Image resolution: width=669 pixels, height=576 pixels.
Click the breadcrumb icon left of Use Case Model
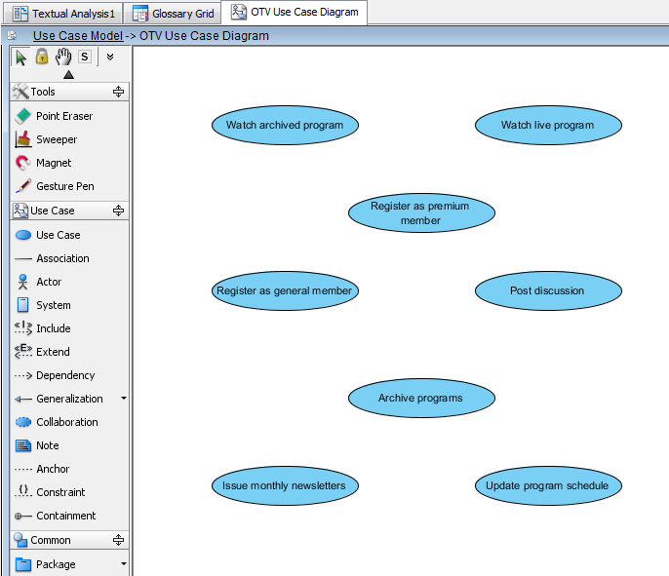pos(12,36)
